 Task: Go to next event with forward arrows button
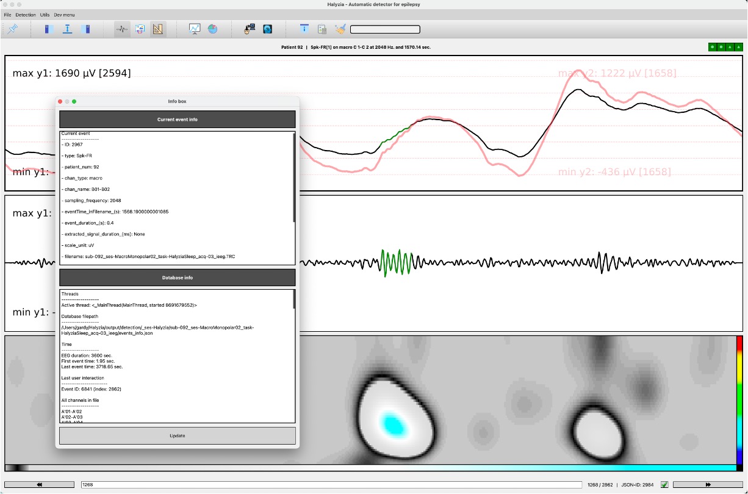coord(708,485)
